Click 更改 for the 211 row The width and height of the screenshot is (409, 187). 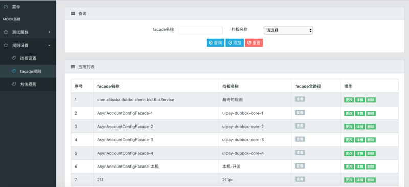(349, 180)
